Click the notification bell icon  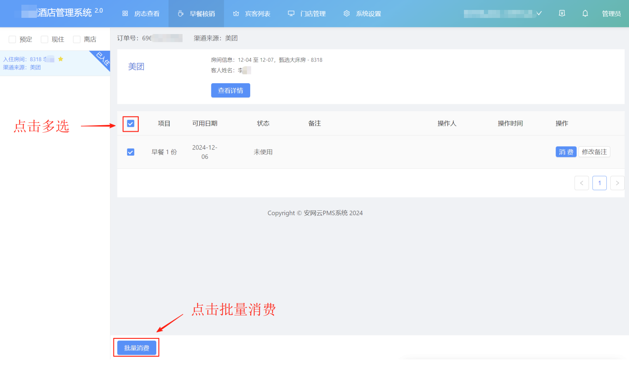pyautogui.click(x=585, y=13)
